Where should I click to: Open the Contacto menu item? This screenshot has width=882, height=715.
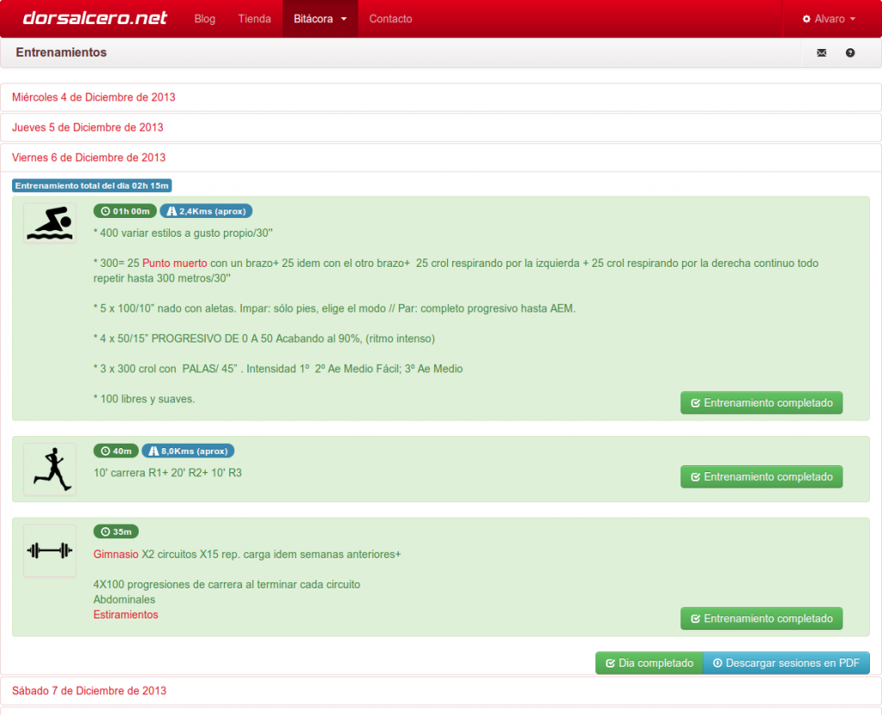coord(390,19)
